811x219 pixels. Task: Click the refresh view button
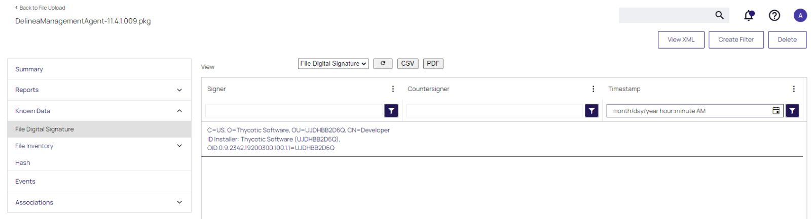(383, 64)
